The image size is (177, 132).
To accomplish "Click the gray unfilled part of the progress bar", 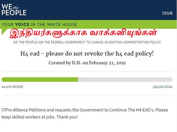I will [x=125, y=79].
